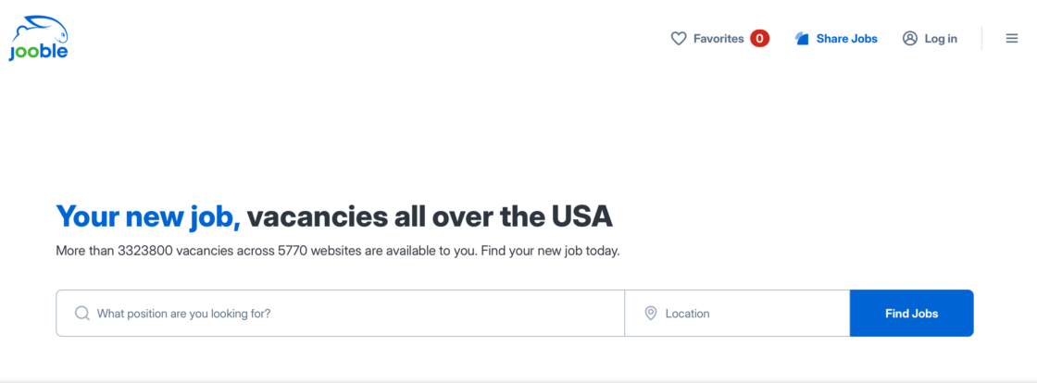Click the "vacancies all over the USA" heading
The width and height of the screenshot is (1037, 383).
click(430, 216)
